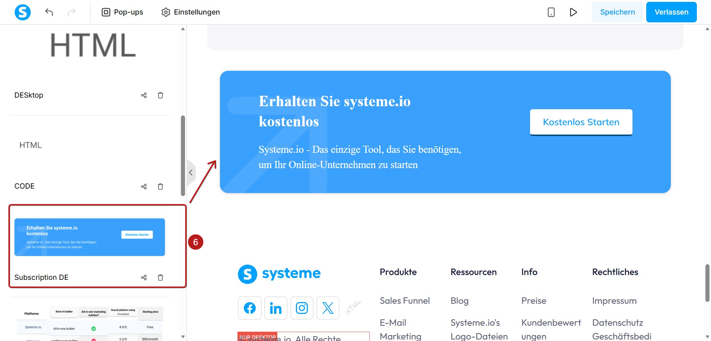Image resolution: width=711 pixels, height=341 pixels.
Task: Select the Ressourcen footer heading
Action: pyautogui.click(x=474, y=272)
